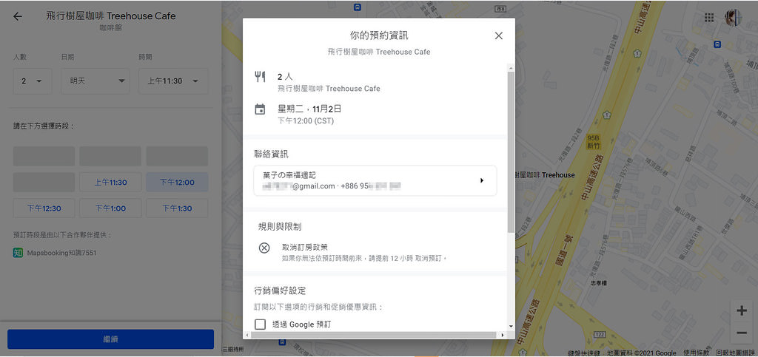Click the blue 繼續 button

pyautogui.click(x=111, y=339)
